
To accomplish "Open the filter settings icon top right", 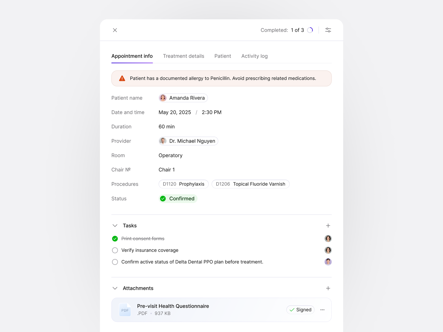I will pyautogui.click(x=328, y=30).
